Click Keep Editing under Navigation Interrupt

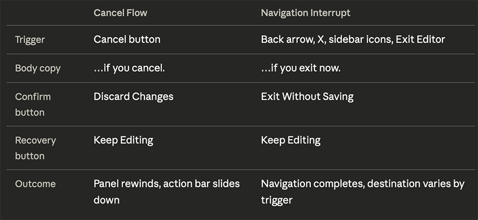coord(291,140)
